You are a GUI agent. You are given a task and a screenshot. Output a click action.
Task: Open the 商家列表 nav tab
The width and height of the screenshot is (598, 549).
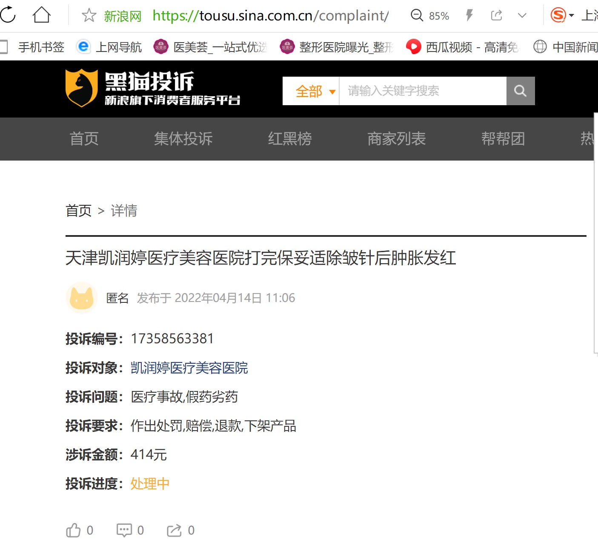pyautogui.click(x=397, y=139)
